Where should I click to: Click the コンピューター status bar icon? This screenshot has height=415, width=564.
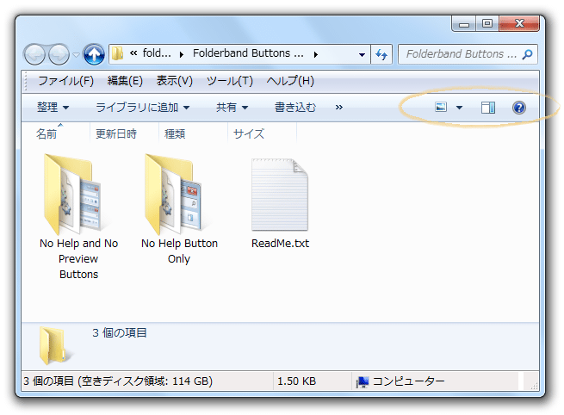click(x=363, y=382)
